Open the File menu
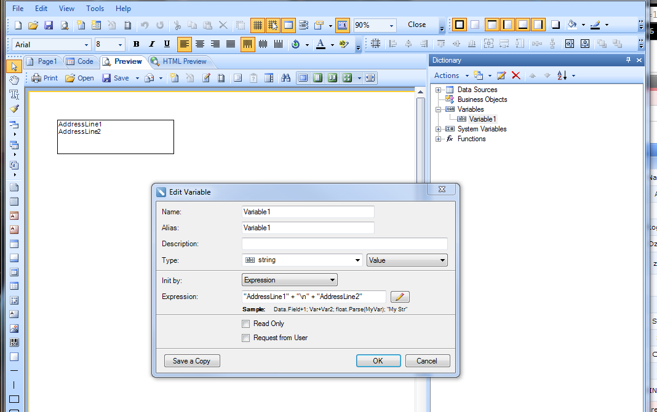 (x=18, y=9)
